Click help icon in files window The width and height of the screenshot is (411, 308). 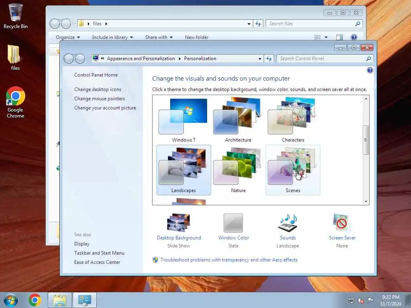point(354,37)
